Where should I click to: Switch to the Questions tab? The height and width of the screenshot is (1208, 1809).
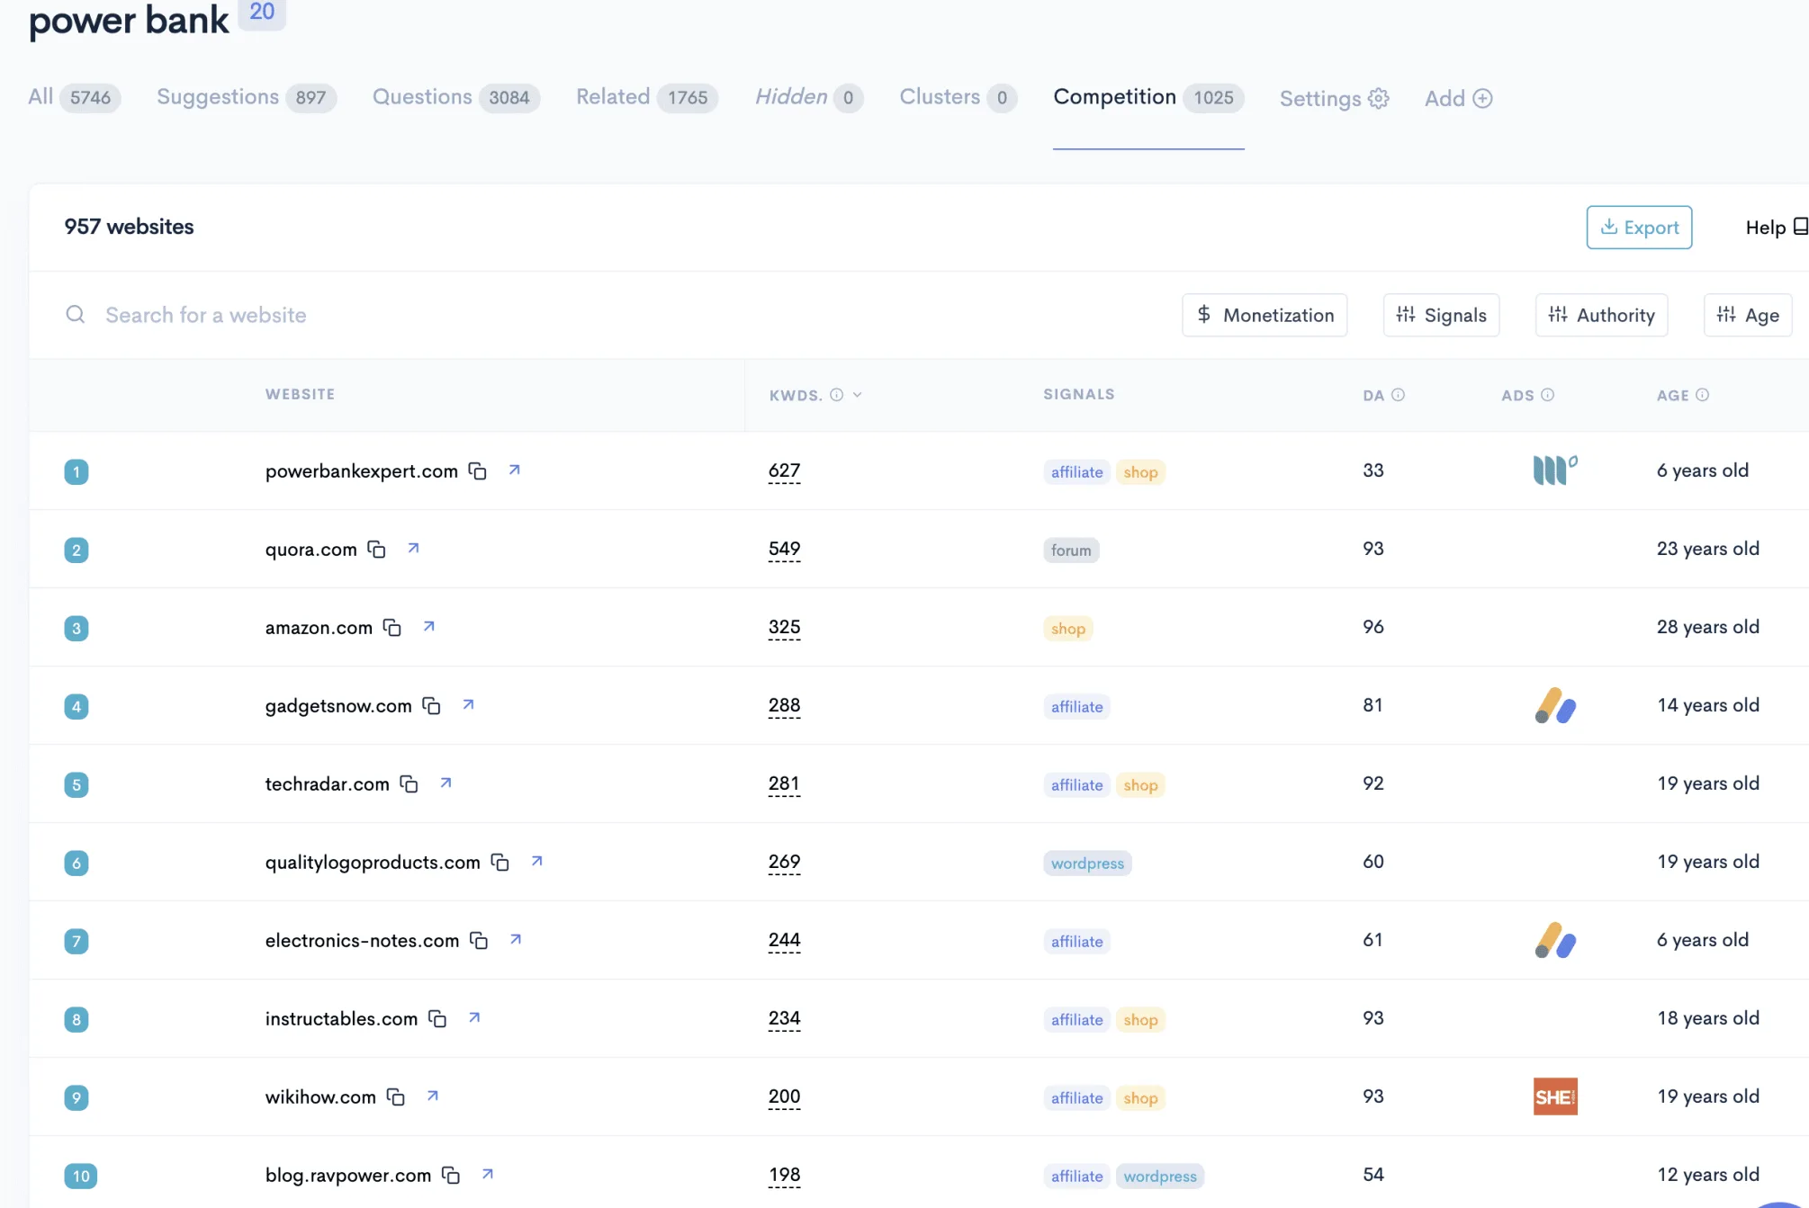tap(456, 97)
